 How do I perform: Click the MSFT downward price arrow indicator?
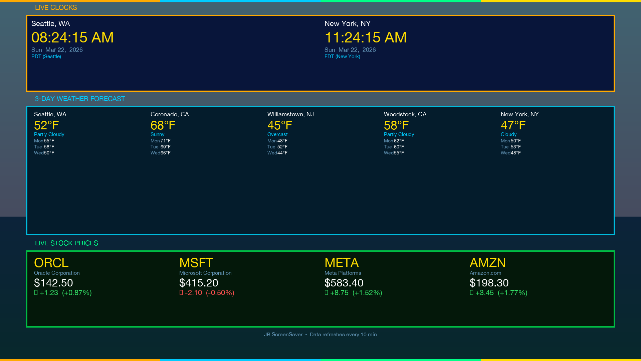click(x=182, y=293)
